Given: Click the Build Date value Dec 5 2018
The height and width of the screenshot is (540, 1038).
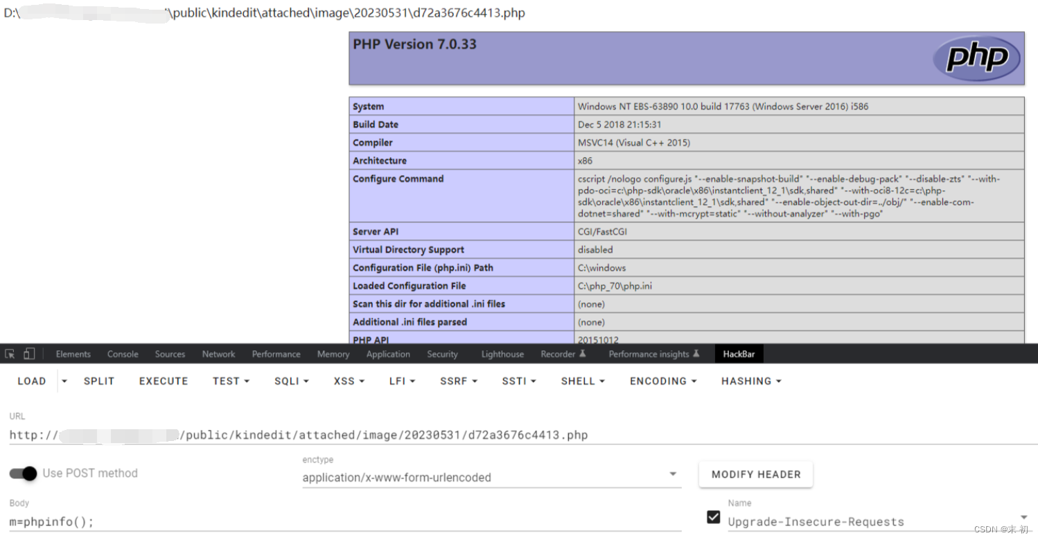Looking at the screenshot, I should (619, 125).
